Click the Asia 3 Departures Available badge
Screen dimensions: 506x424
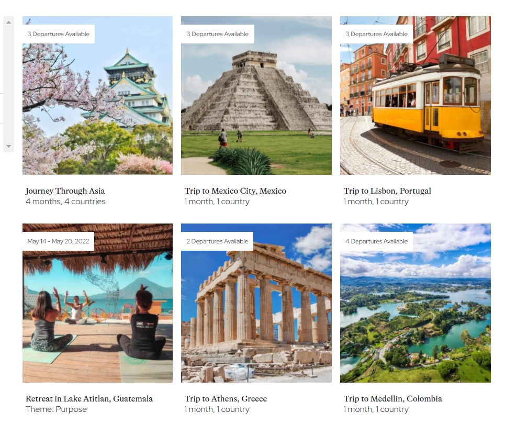tap(59, 34)
